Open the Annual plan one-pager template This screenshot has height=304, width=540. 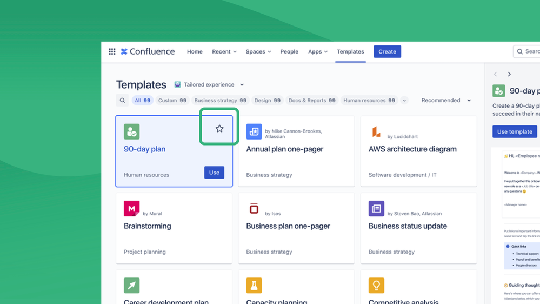pyautogui.click(x=285, y=149)
